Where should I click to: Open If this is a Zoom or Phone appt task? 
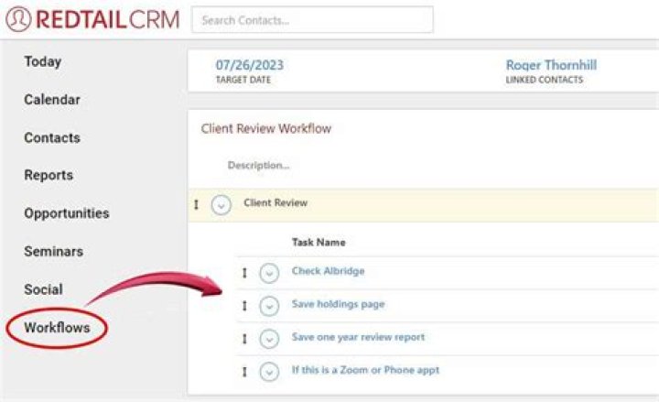365,370
